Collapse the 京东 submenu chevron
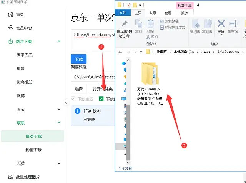The width and height of the screenshot is (246, 183). point(59,123)
